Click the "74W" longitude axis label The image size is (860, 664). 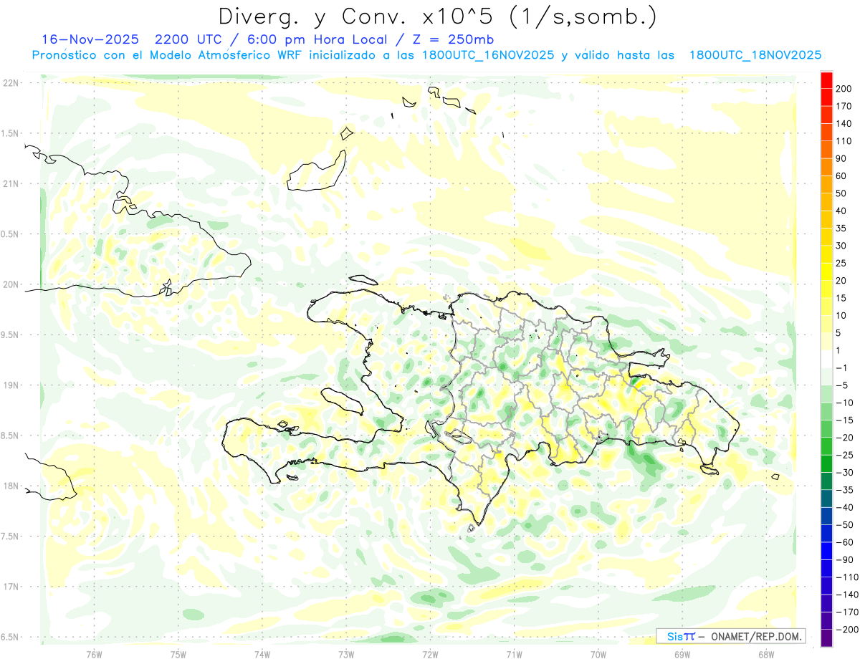tap(262, 654)
